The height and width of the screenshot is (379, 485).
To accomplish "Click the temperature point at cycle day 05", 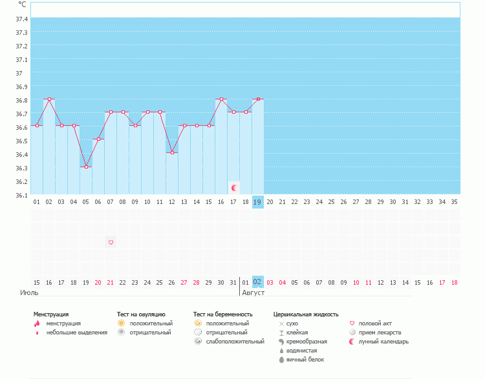I will click(x=86, y=167).
